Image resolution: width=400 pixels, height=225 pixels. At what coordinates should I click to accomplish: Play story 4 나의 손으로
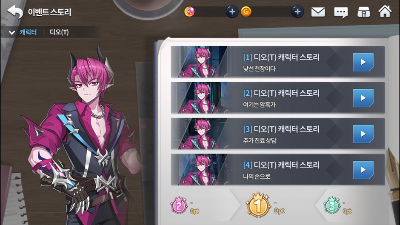tap(363, 170)
